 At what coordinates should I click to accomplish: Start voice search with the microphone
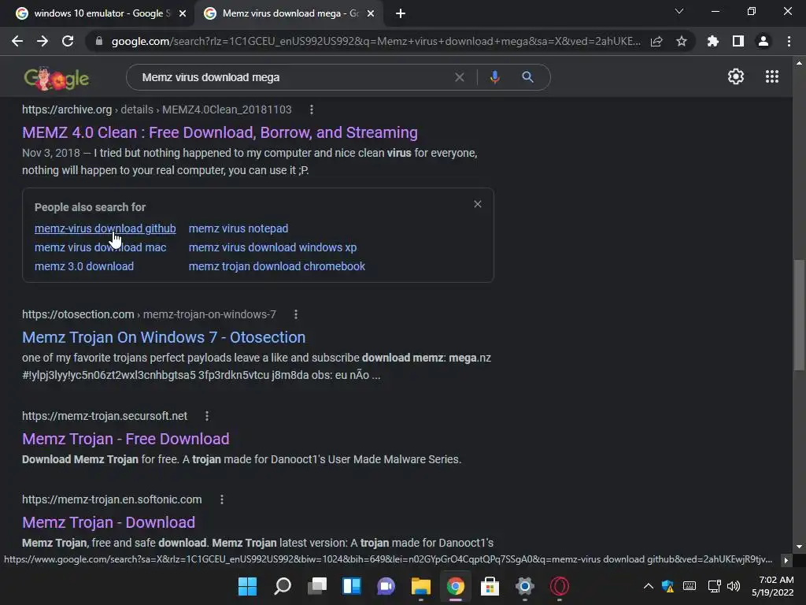[494, 77]
